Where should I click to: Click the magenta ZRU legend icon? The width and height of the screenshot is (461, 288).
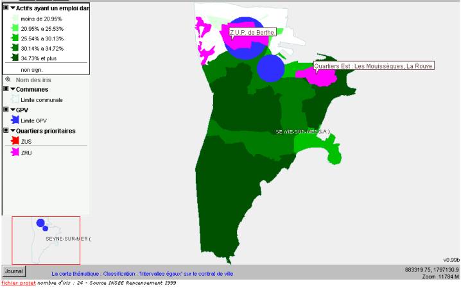(x=15, y=152)
